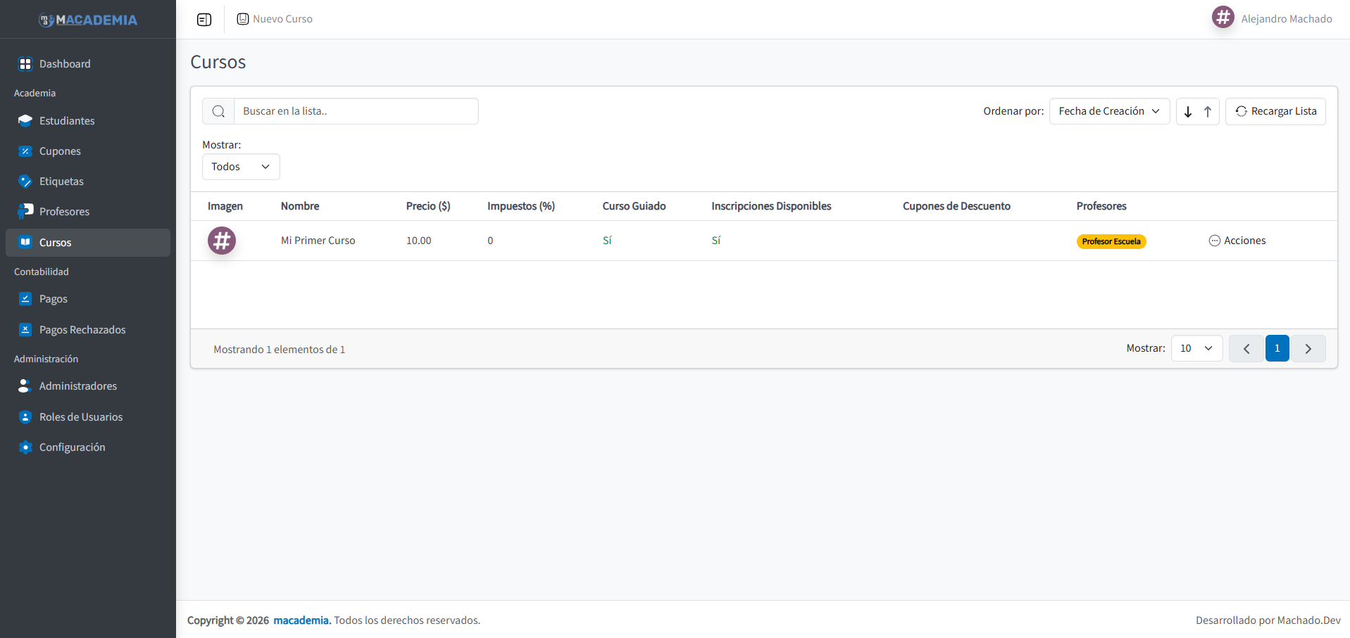Open Configuración from the sidebar

tap(73, 447)
